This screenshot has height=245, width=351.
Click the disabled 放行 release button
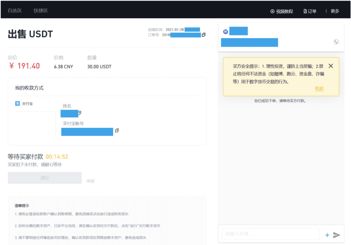45,178
